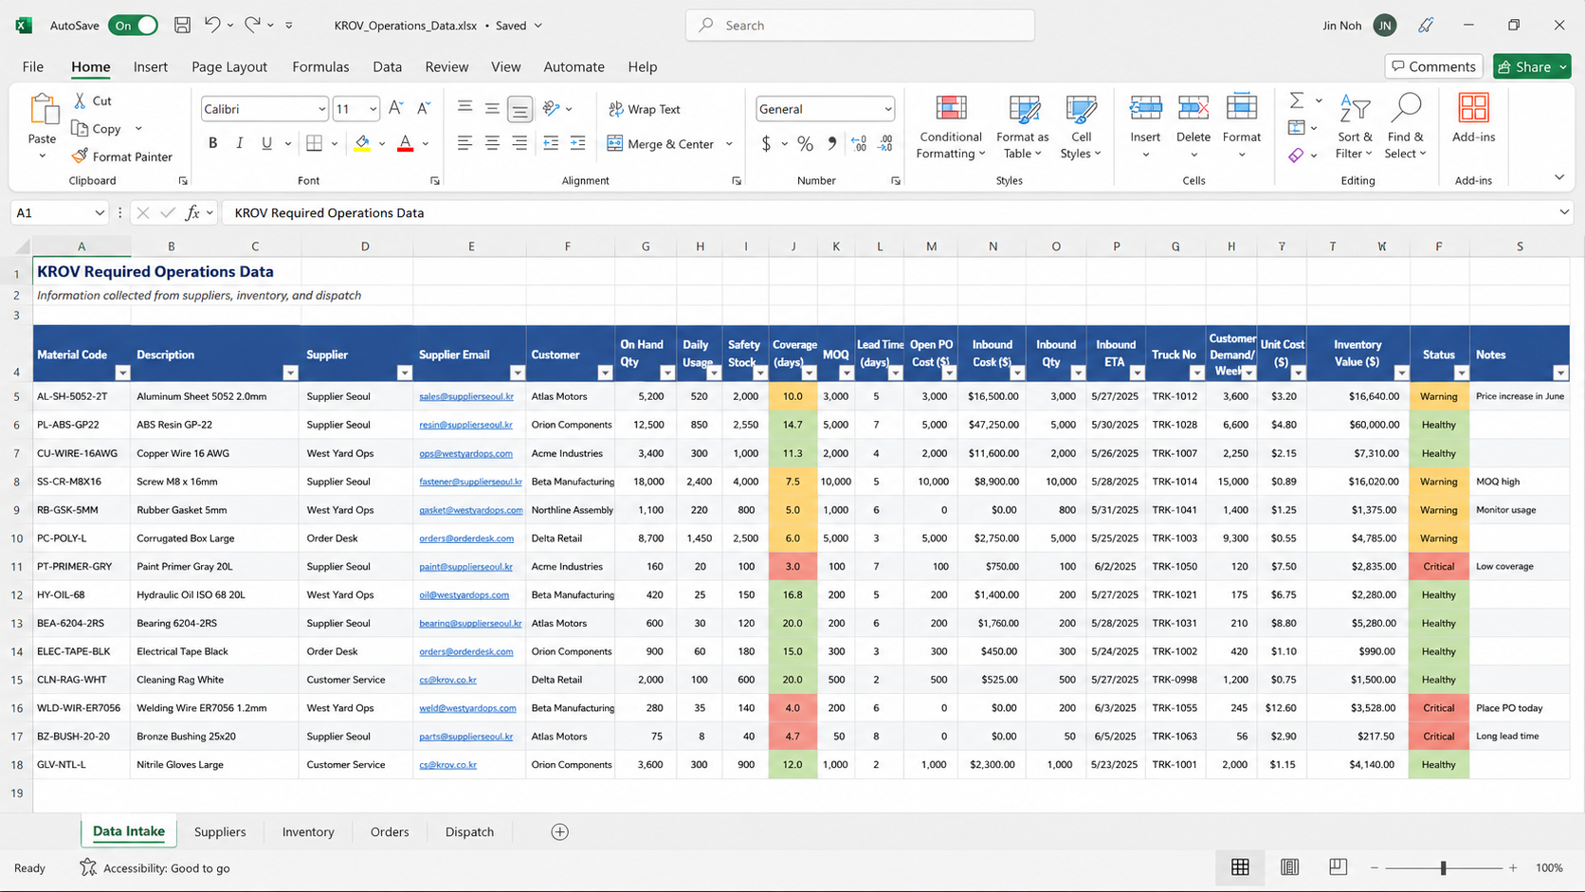Click the Increase Indent icon
Screen dimensions: 1585x892
(577, 143)
